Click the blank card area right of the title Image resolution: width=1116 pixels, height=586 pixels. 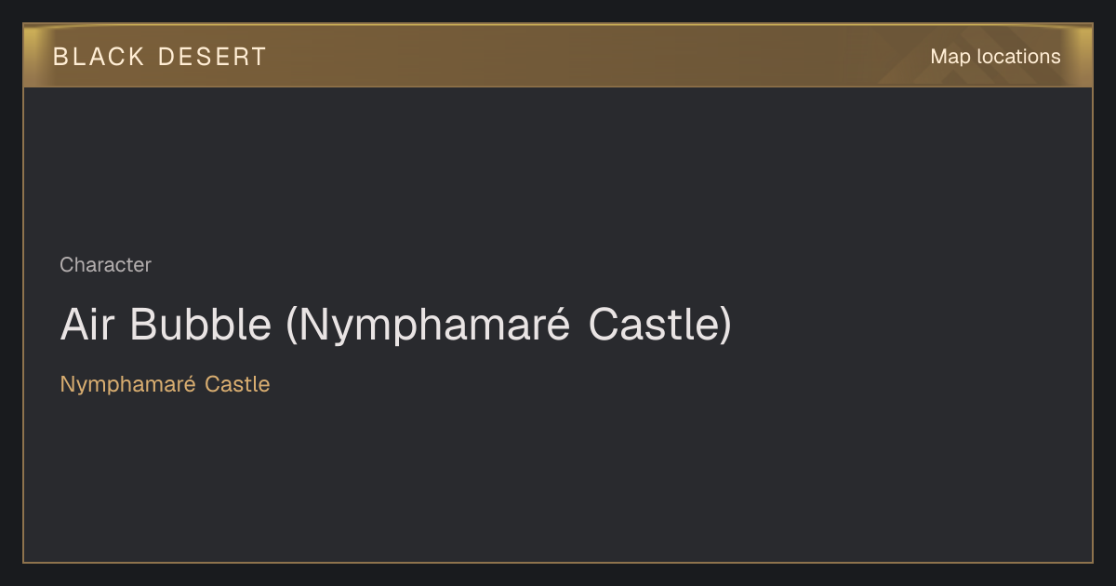point(911,325)
